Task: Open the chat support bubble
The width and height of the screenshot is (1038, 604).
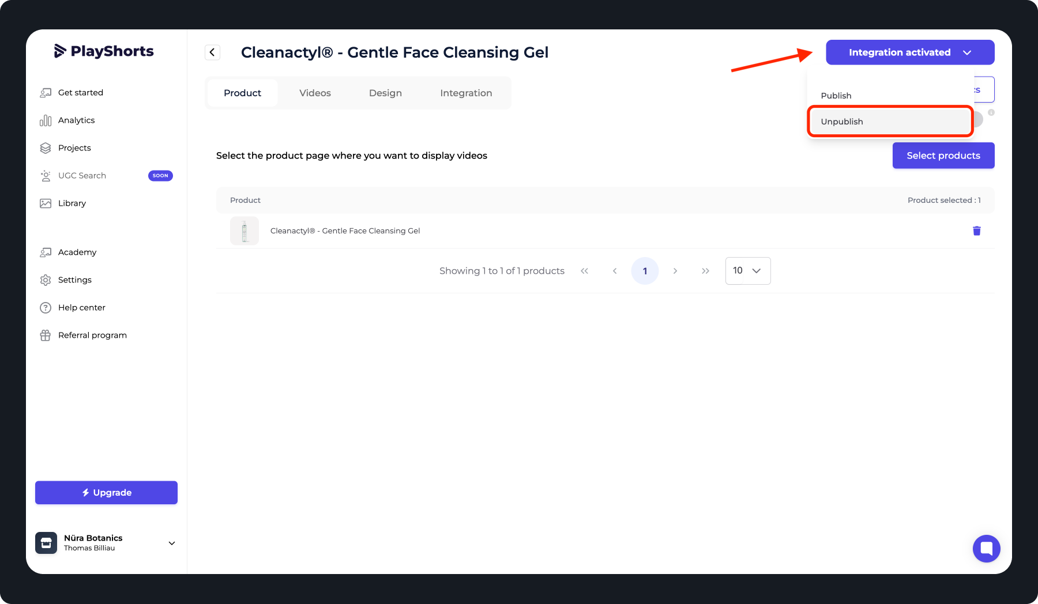Action: pyautogui.click(x=987, y=549)
